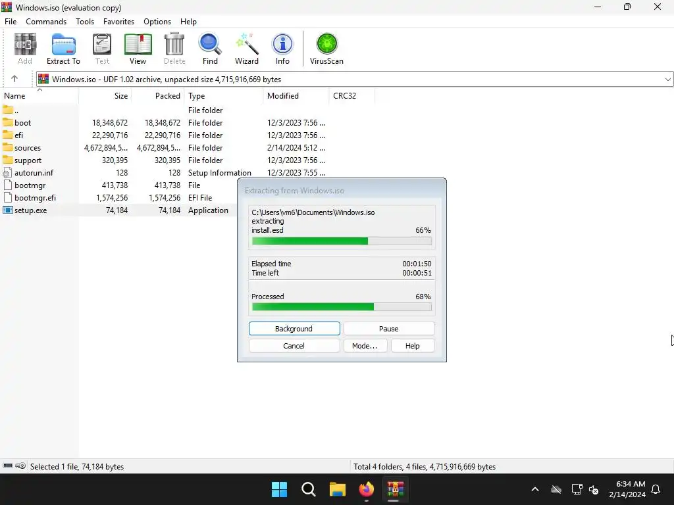Select the setup.exe application icon
This screenshot has width=674, height=505.
click(8, 210)
